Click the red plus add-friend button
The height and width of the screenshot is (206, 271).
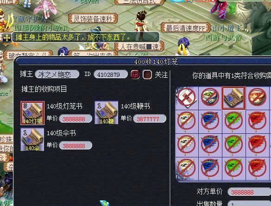click(x=135, y=75)
